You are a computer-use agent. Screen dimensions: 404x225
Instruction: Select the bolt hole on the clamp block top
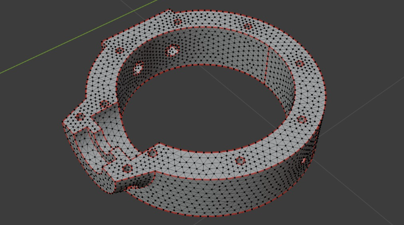80,117
